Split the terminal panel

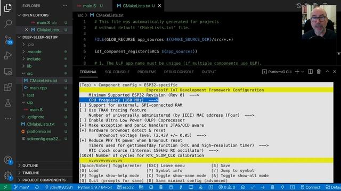point(310,72)
